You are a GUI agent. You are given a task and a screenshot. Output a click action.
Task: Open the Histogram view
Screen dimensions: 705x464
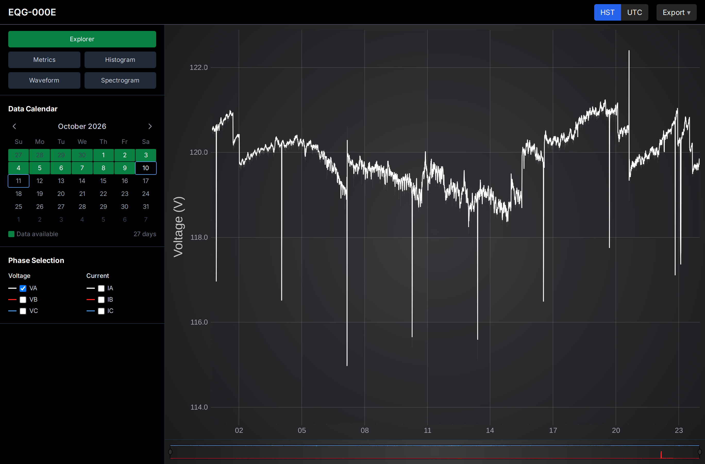(120, 60)
